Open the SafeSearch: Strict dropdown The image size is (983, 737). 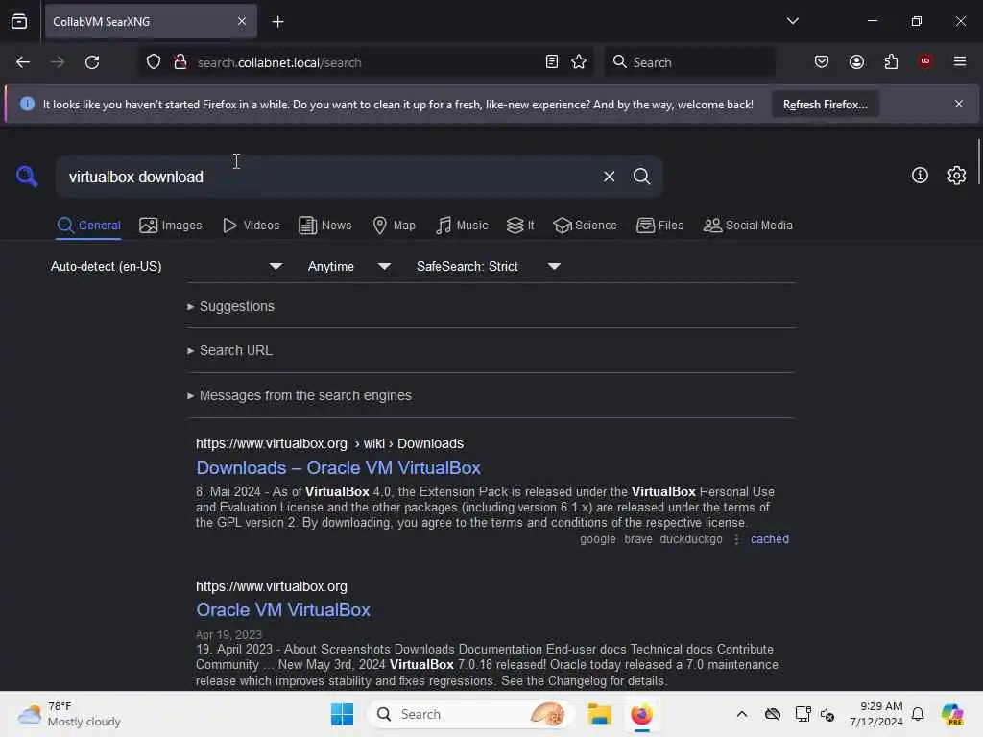pos(489,267)
